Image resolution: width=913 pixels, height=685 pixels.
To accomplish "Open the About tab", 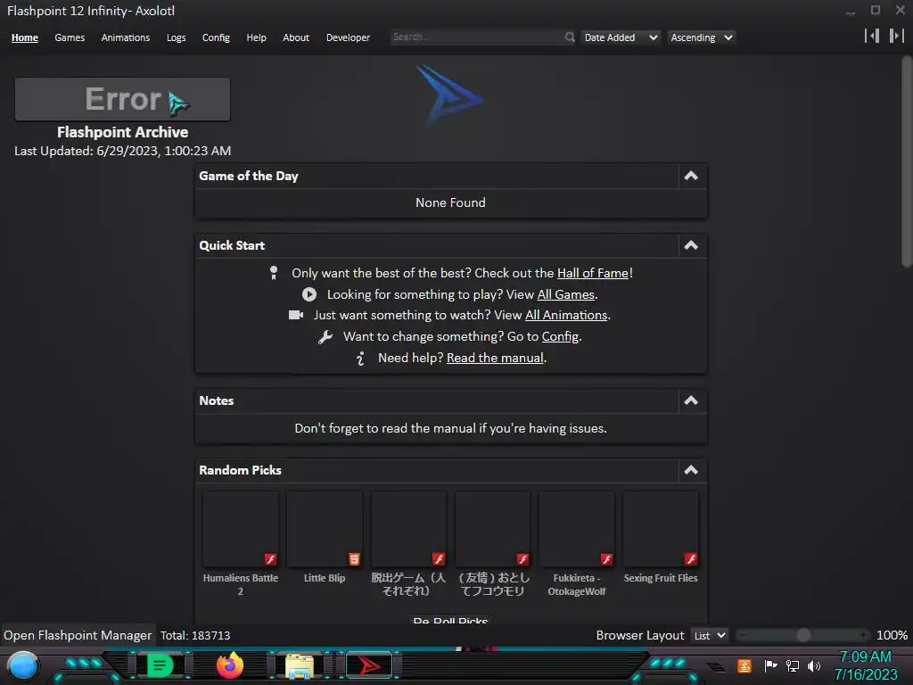I will (296, 37).
